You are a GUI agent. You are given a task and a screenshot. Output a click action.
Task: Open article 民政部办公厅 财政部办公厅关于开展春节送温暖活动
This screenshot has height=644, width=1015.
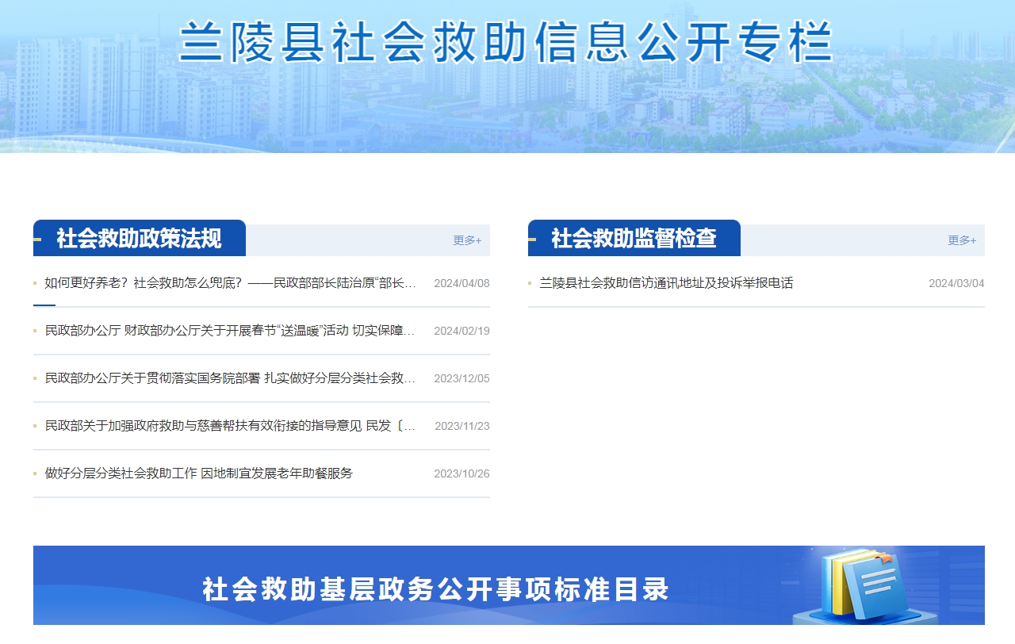click(x=231, y=331)
